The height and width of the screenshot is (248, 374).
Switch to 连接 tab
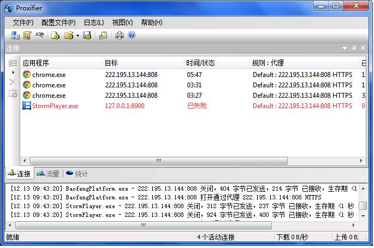20,174
